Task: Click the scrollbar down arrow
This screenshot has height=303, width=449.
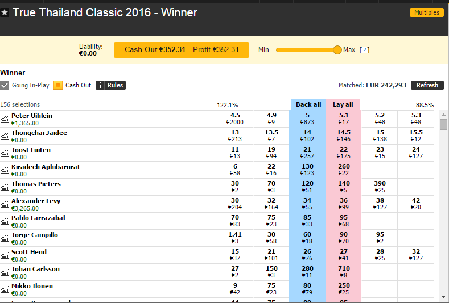Action: pyautogui.click(x=443, y=297)
